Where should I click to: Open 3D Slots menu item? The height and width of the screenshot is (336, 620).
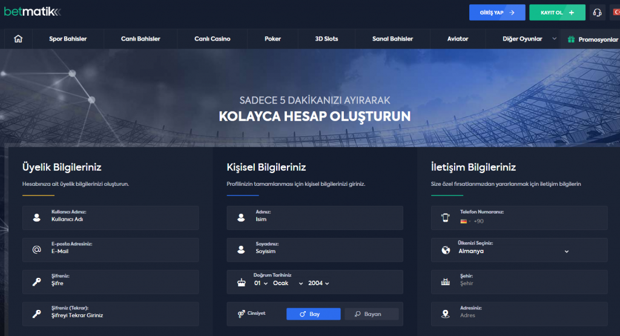tap(326, 39)
